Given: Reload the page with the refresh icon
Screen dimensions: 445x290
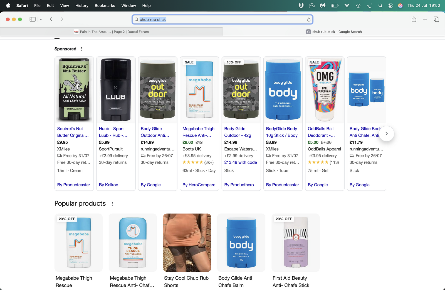Looking at the screenshot, I should [308, 20].
